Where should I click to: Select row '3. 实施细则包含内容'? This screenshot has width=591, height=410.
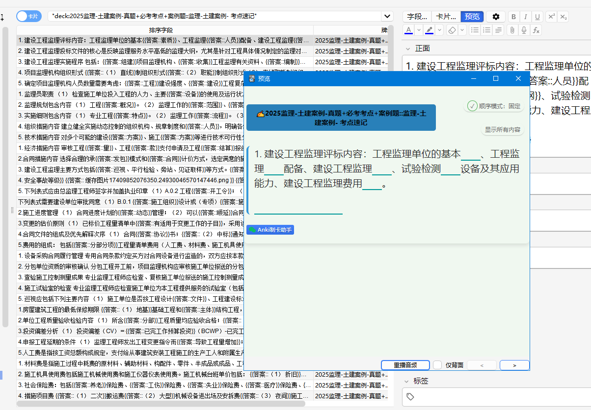point(130,115)
